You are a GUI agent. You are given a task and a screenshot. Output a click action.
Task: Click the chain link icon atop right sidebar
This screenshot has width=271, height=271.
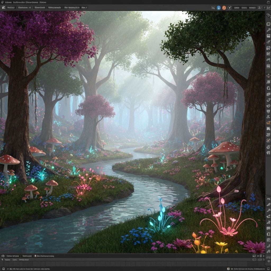tap(268, 15)
